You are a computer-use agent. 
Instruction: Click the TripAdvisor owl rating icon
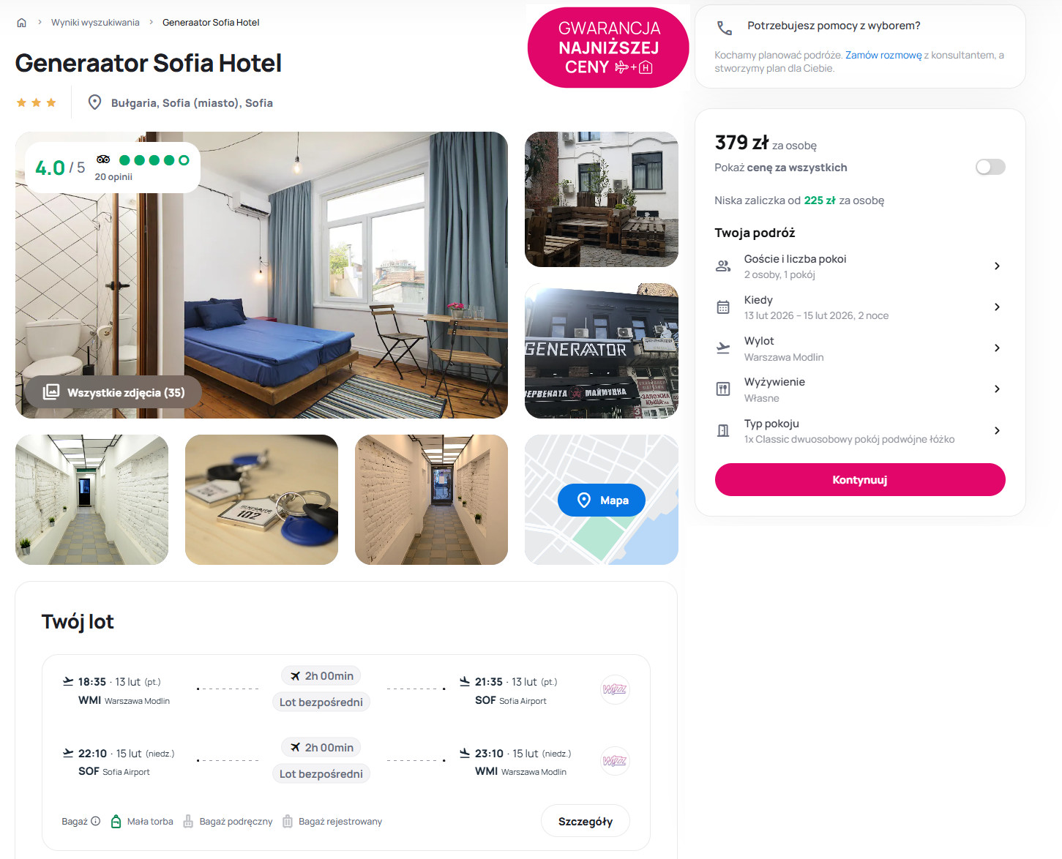103,160
